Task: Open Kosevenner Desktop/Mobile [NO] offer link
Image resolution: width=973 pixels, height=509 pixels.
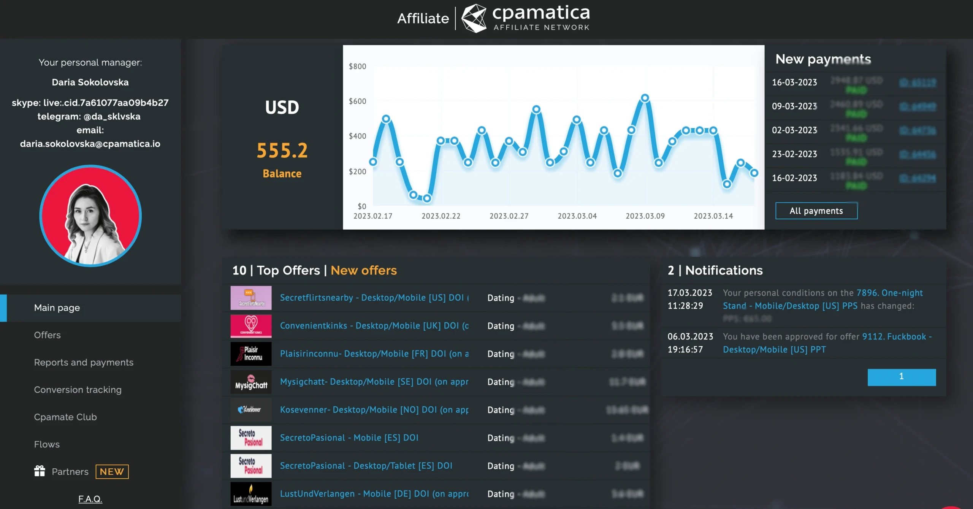Action: coord(374,410)
